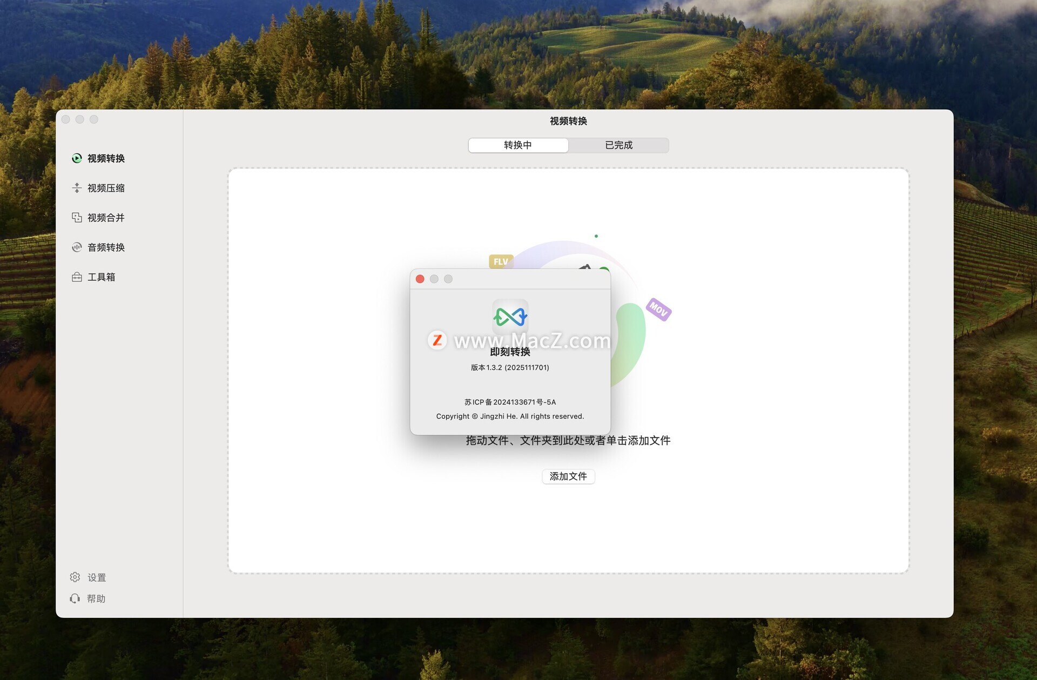Click the Copyright Jingzhi He text
This screenshot has height=680, width=1037.
pyautogui.click(x=510, y=416)
